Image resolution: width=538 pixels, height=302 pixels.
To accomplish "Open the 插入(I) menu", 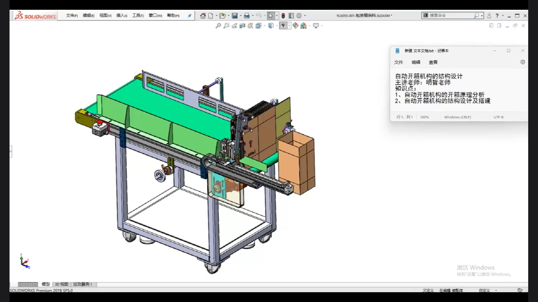I will [x=122, y=16].
